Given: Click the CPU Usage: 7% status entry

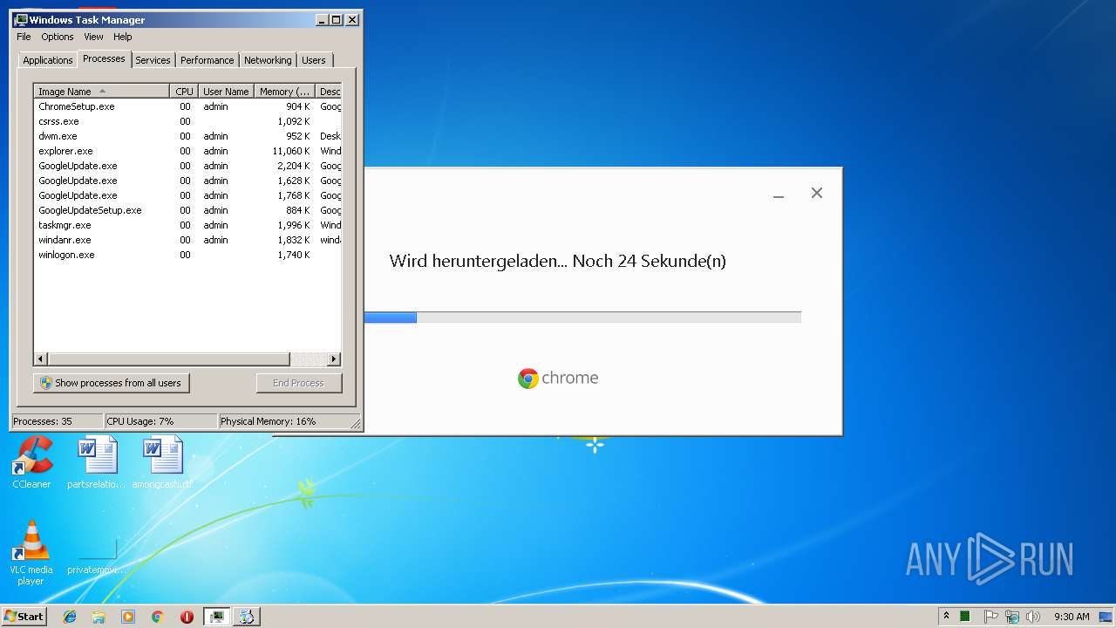Looking at the screenshot, I should point(160,421).
